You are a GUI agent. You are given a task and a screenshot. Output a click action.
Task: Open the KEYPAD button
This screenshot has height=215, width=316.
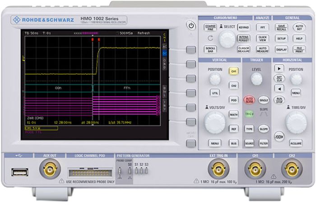point(244,27)
